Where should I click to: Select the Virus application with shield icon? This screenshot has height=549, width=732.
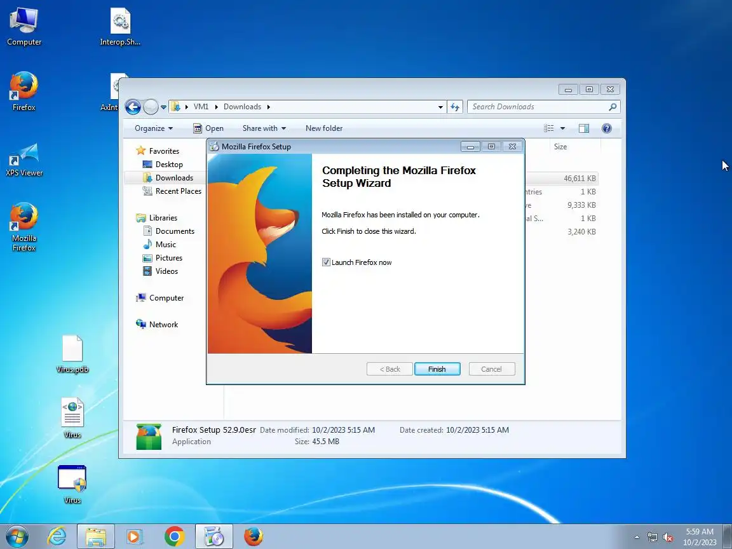72,484
